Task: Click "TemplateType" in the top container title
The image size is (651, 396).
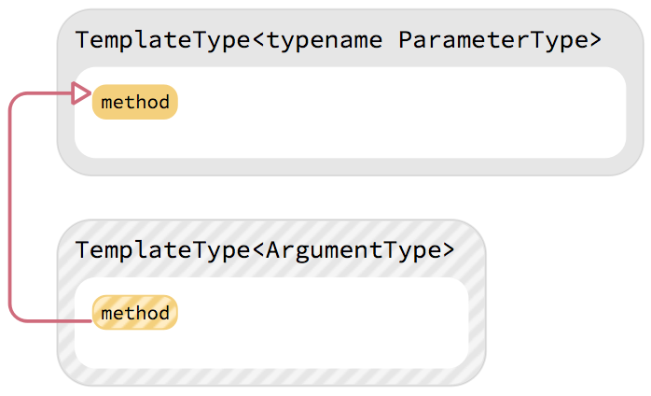Action: [x=163, y=42]
